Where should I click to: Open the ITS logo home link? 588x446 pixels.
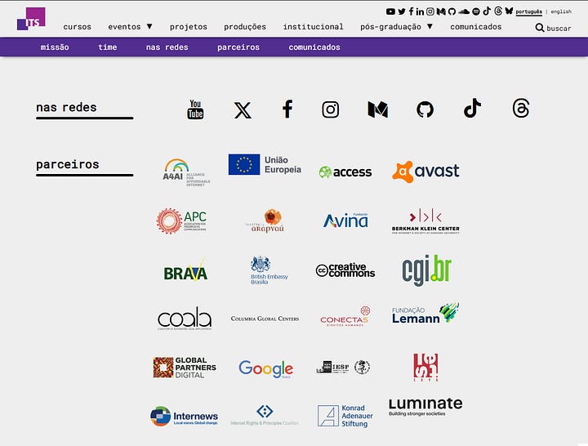tap(31, 19)
